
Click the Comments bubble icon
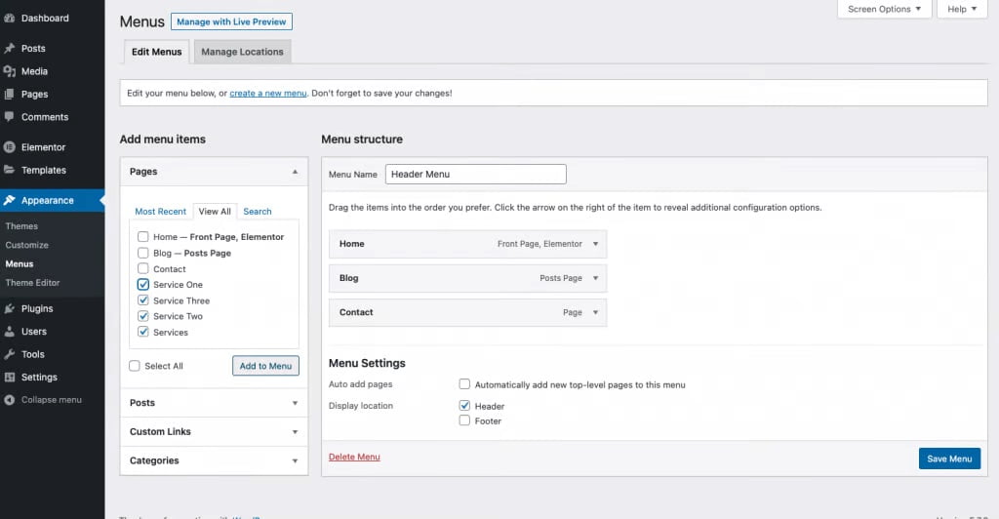pyautogui.click(x=10, y=117)
